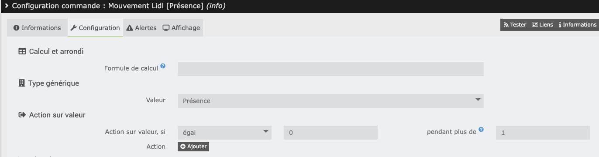Click the arrow on the Valeur select box

tap(477, 100)
